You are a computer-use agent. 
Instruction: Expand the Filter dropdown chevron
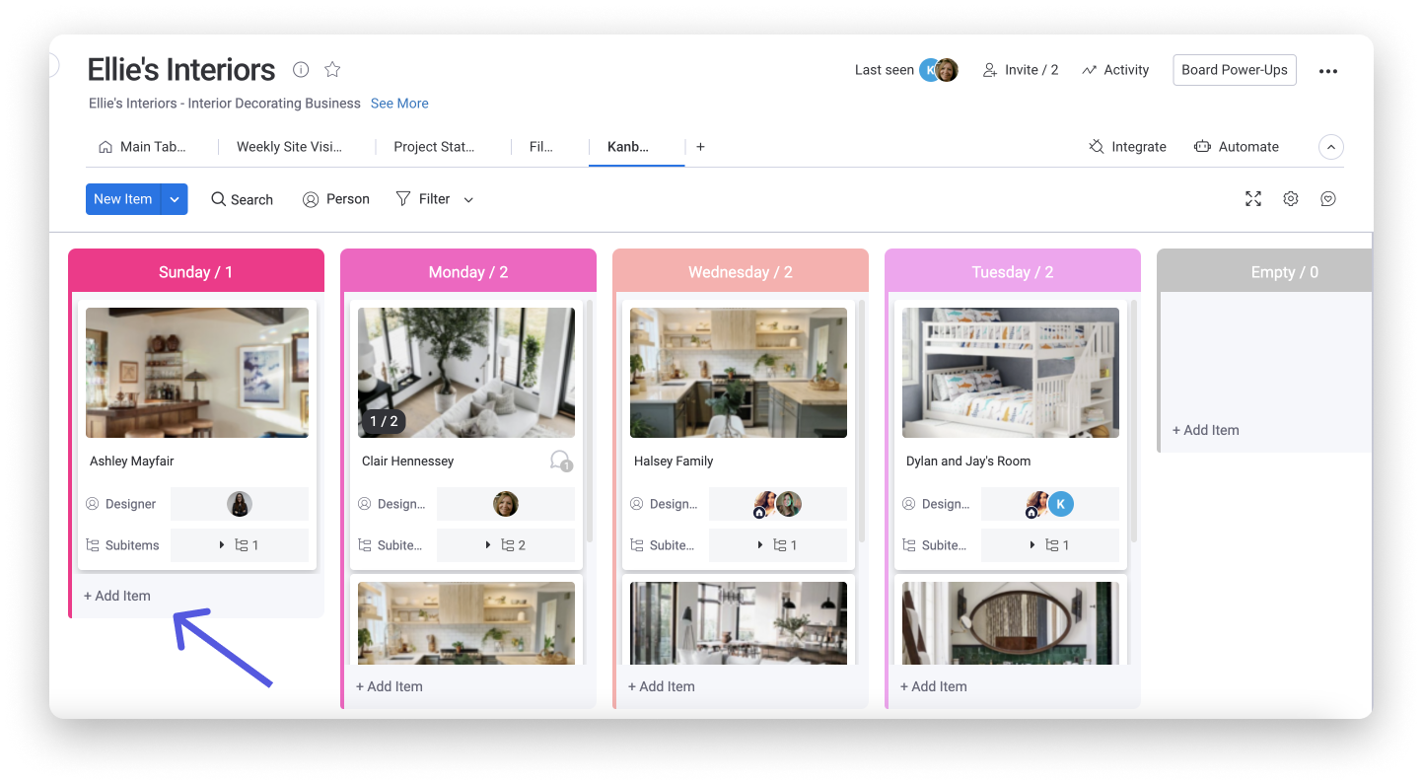468,200
